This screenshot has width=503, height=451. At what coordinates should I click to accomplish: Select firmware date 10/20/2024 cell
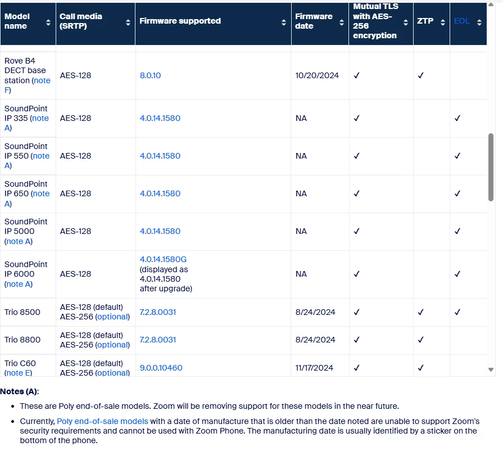pos(317,75)
